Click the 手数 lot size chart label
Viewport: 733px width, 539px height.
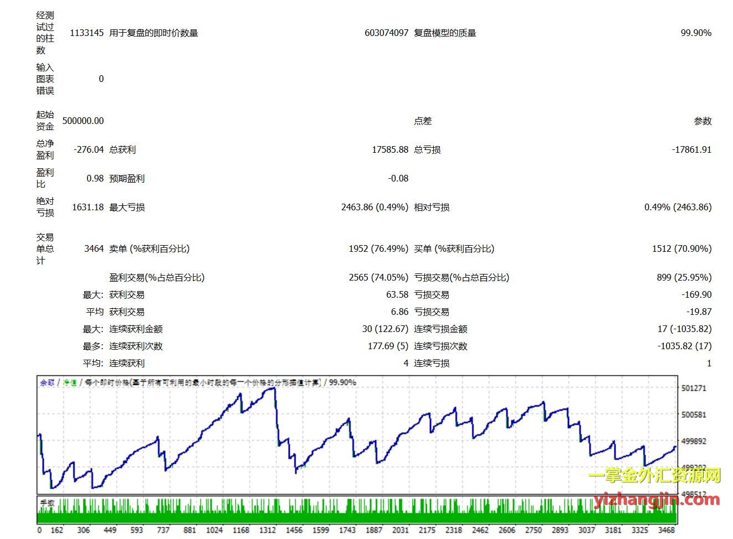coord(47,503)
